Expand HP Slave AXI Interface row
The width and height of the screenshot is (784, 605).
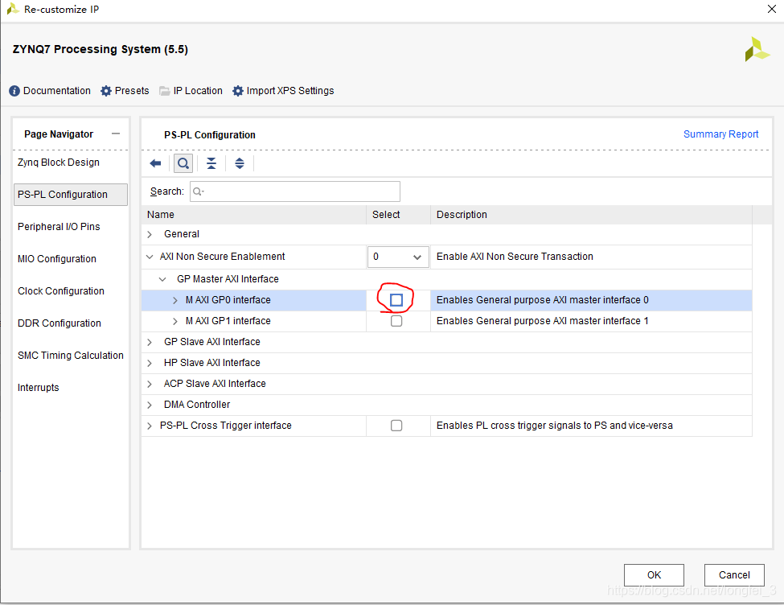[150, 364]
